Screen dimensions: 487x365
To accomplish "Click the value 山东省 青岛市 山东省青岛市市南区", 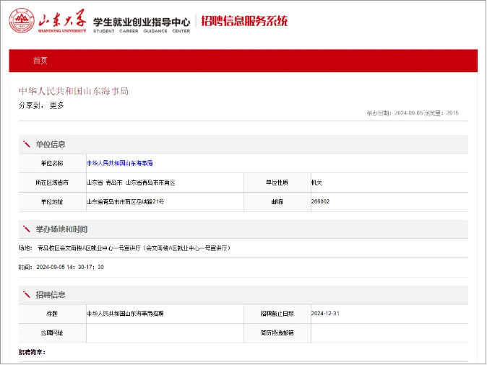I will pyautogui.click(x=131, y=182).
